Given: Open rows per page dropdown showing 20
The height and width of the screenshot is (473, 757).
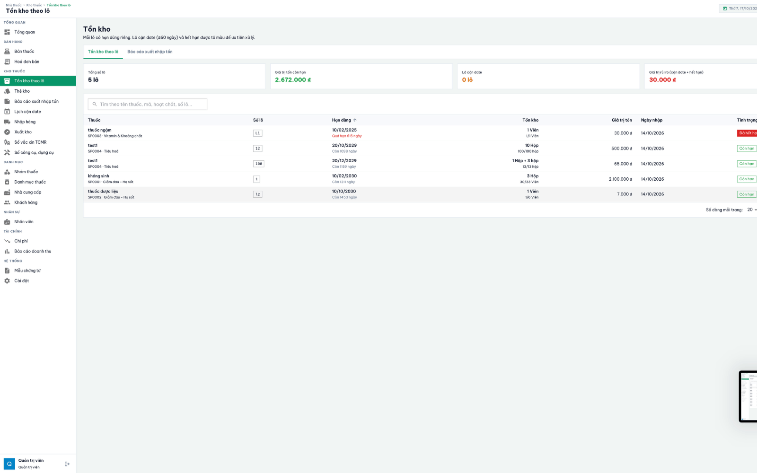Looking at the screenshot, I should click(752, 210).
